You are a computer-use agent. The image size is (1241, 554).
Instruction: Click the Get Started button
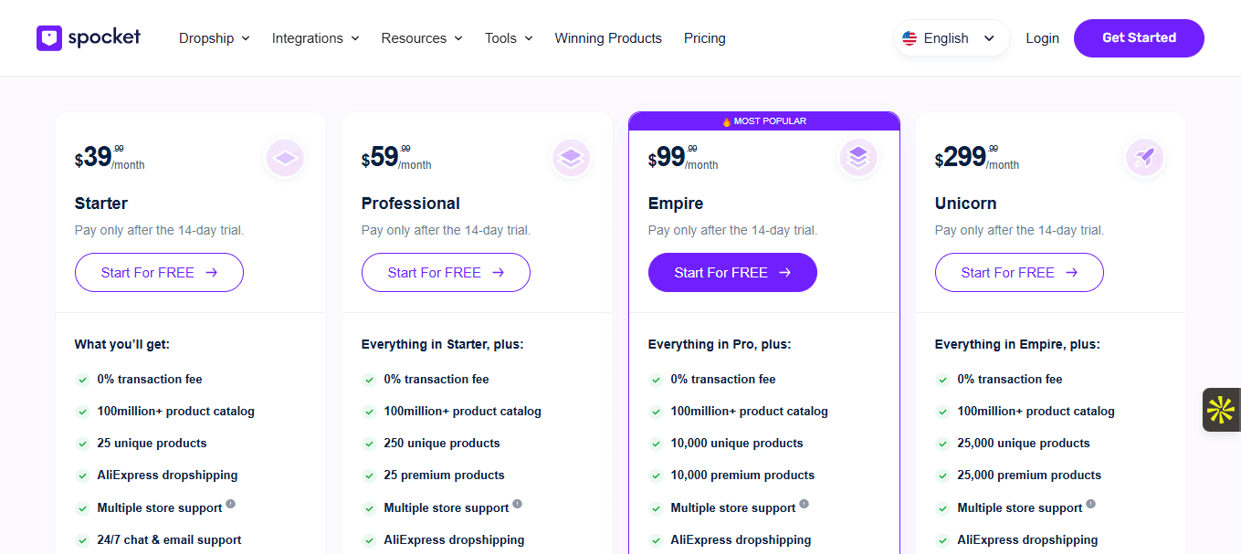coord(1139,38)
